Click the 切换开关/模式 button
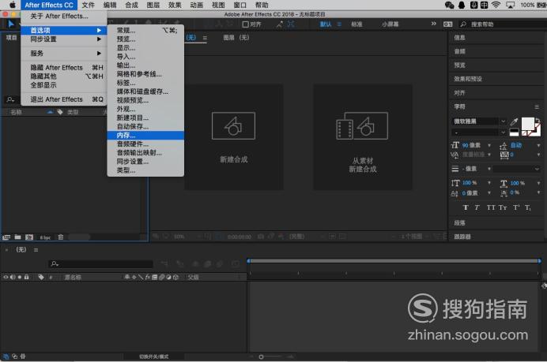Screen dimensions: 547x362 pyautogui.click(x=154, y=356)
